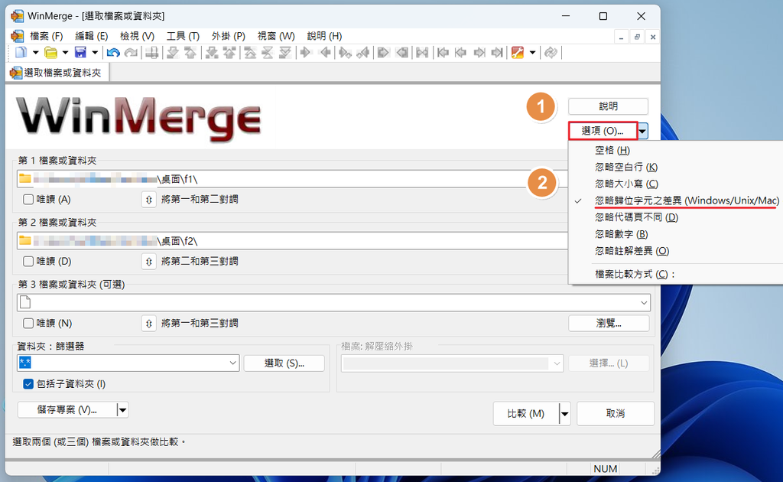This screenshot has width=783, height=482.
Task: Toggle 忽略大小寫 (C) menu option
Action: point(676,184)
